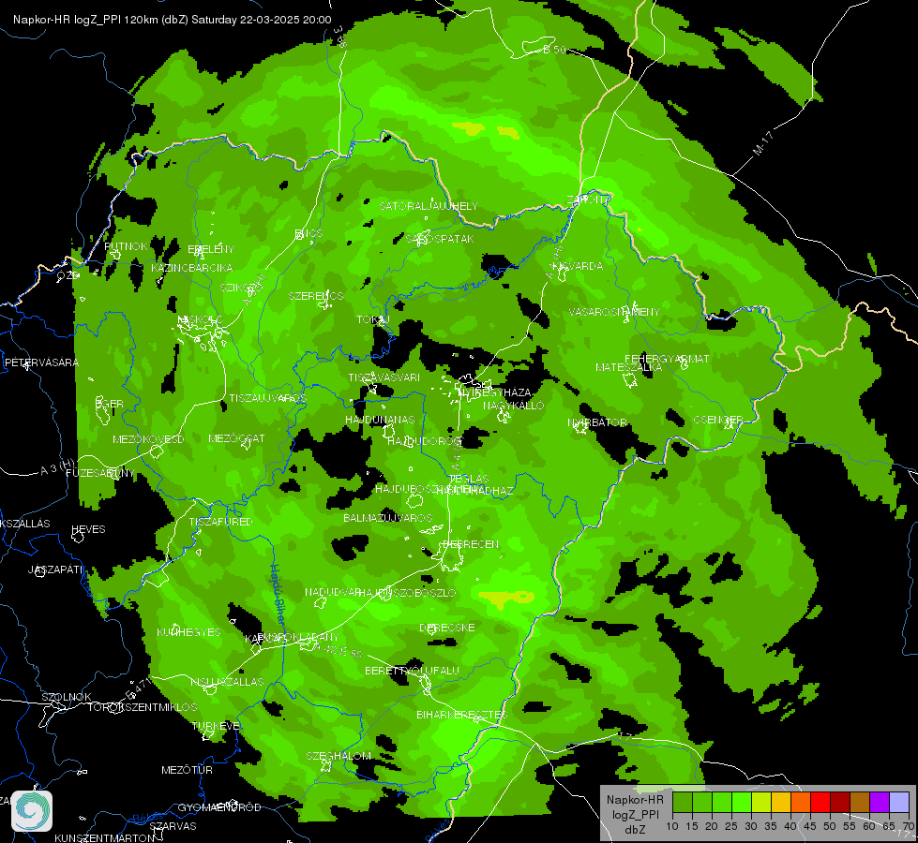Click the SATORALJAUJHELY city label
Image resolution: width=918 pixels, height=843 pixels.
point(429,206)
